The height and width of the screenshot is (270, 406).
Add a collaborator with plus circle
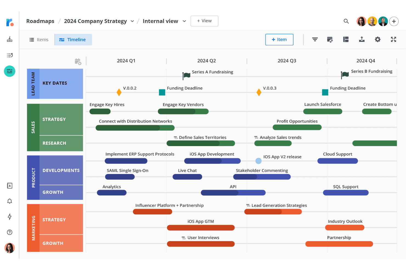point(394,21)
